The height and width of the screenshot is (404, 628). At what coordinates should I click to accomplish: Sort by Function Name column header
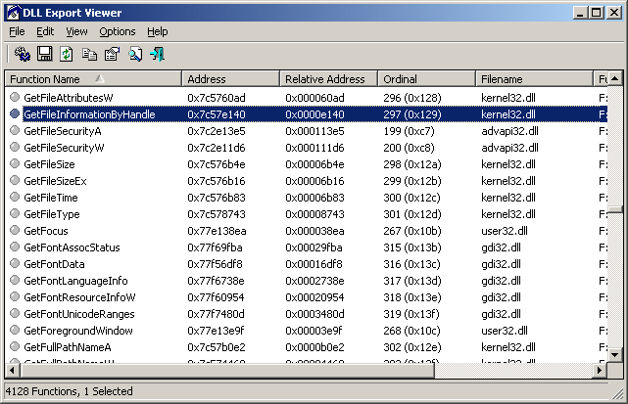[x=93, y=78]
